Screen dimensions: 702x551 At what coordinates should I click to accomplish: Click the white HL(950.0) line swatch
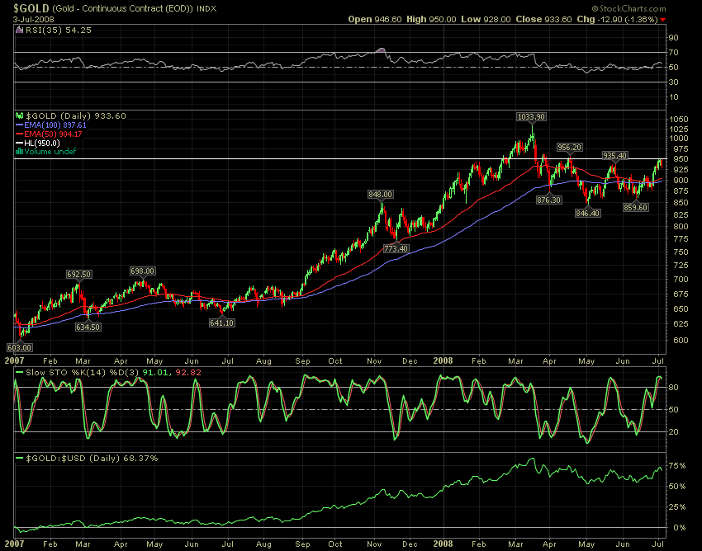click(x=19, y=144)
